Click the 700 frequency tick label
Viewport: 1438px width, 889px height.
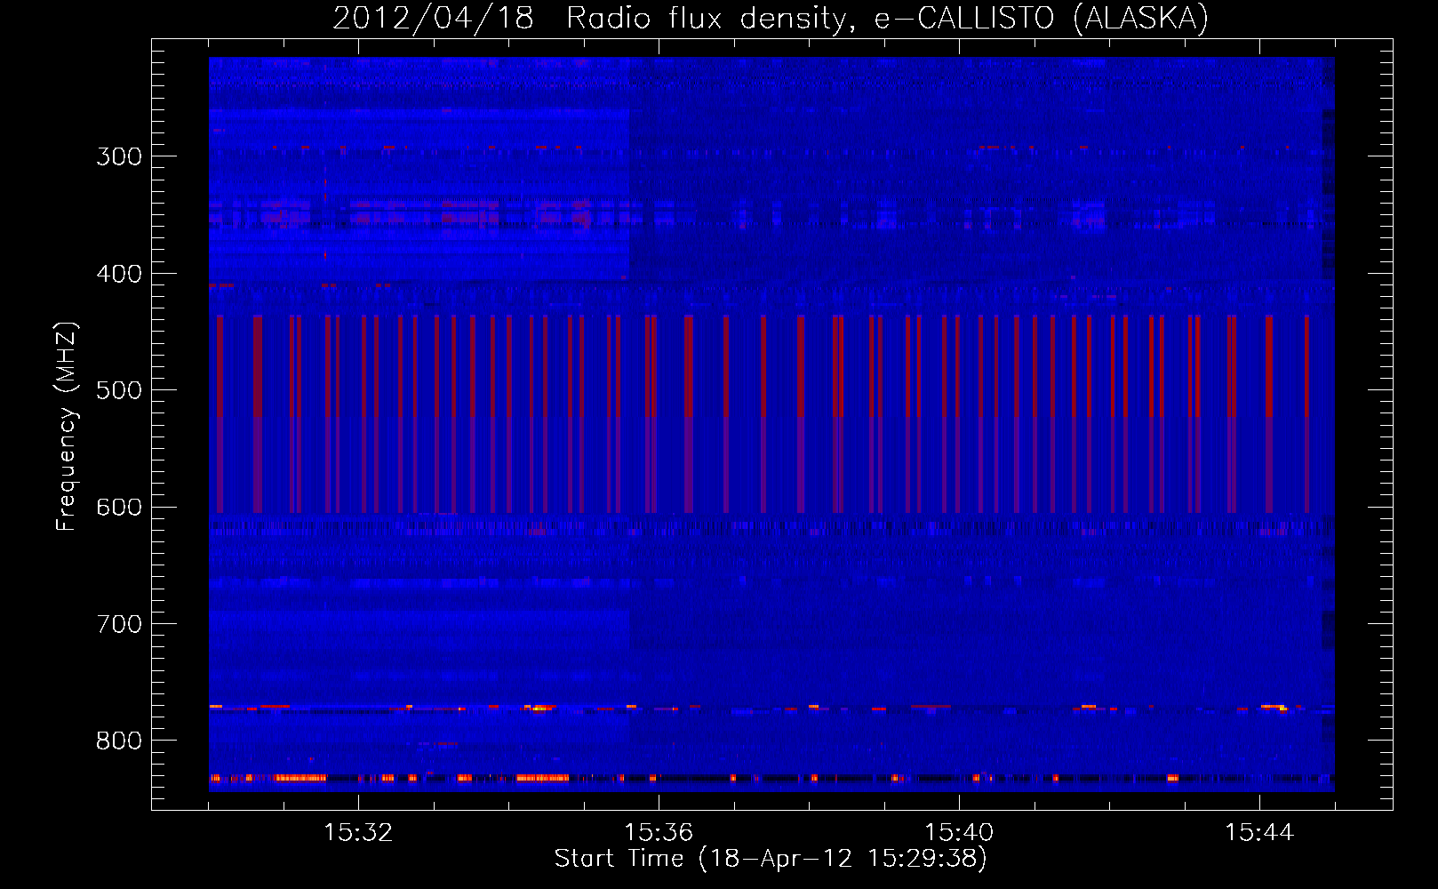click(x=119, y=624)
